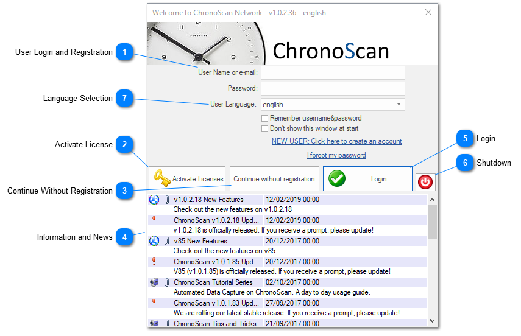Select 'ChronoScan v1.0.2.18 Upd...' news title
The width and height of the screenshot is (521, 336).
(x=216, y=220)
